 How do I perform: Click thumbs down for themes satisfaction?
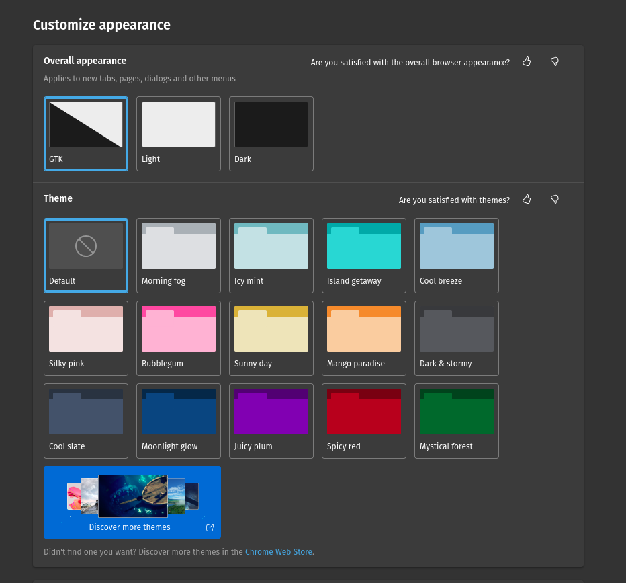click(x=555, y=200)
